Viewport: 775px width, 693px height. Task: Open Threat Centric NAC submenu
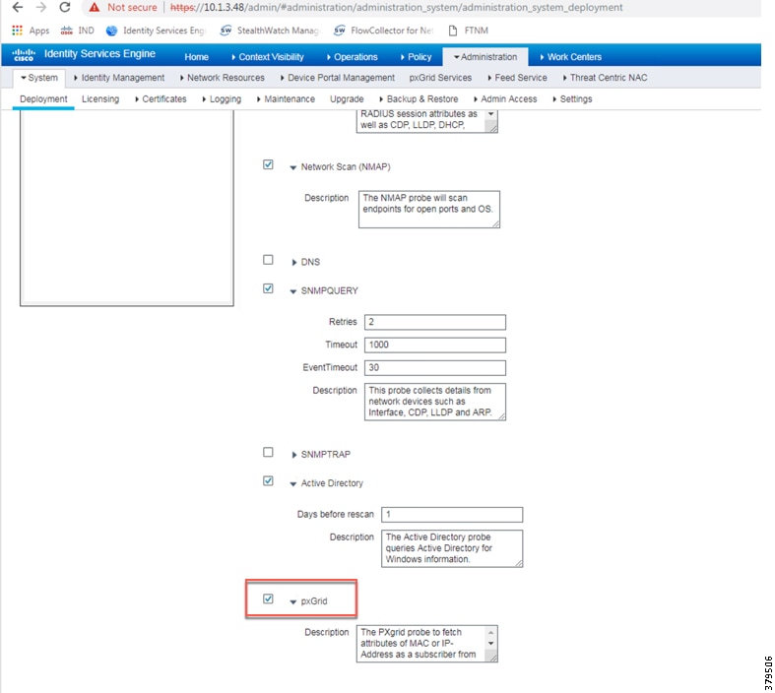click(x=606, y=78)
